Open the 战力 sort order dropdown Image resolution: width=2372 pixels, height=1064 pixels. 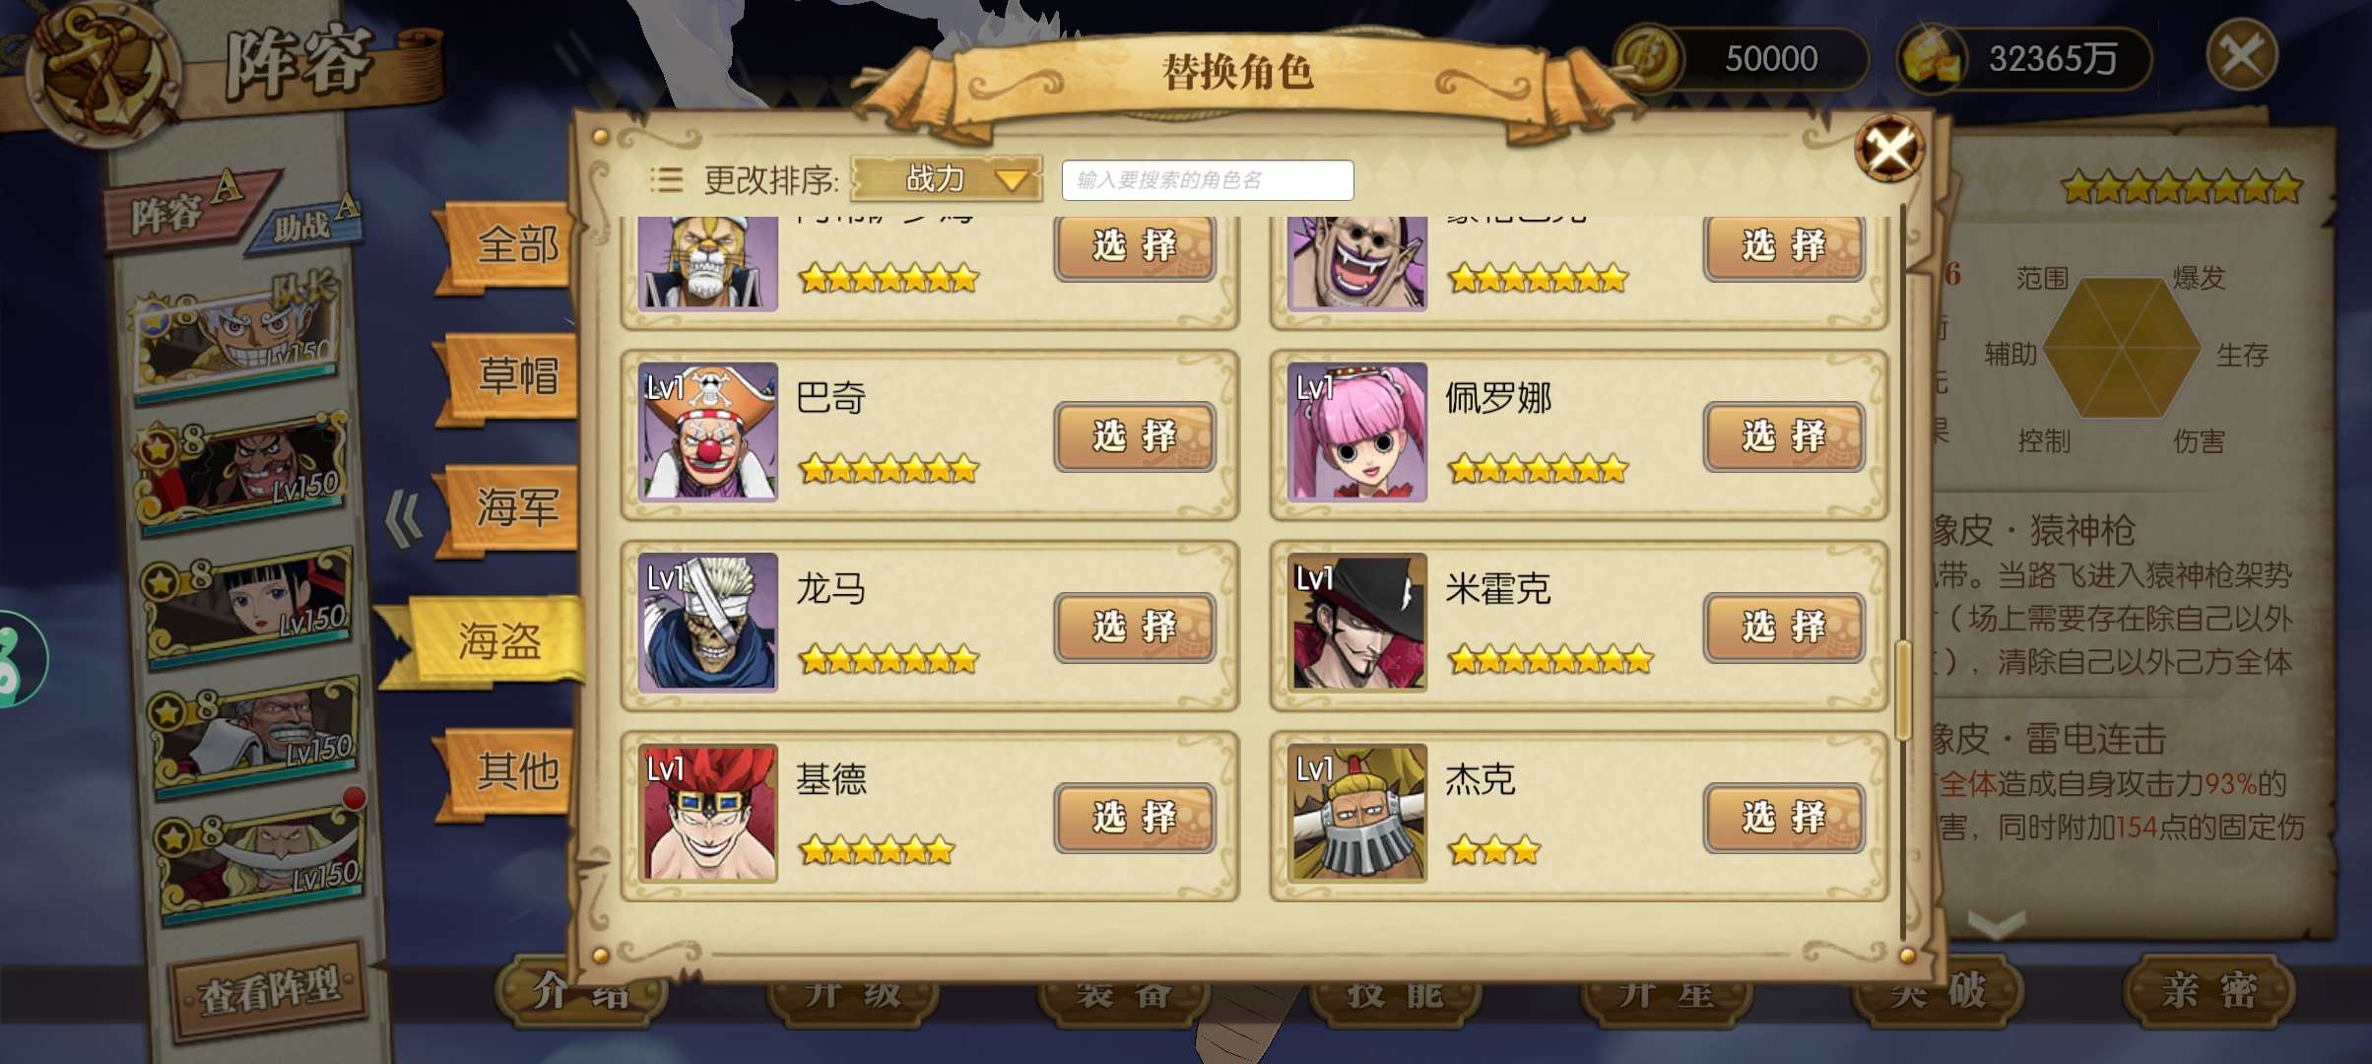[947, 179]
